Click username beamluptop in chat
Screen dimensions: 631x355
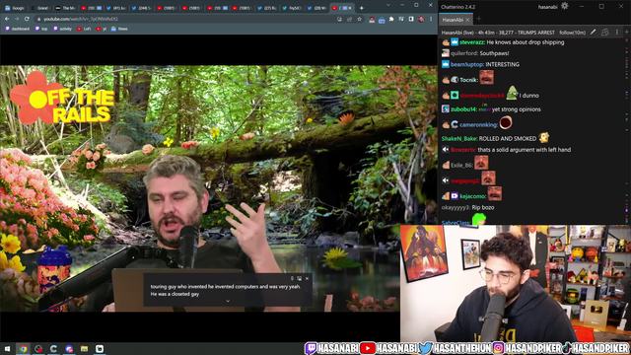(x=467, y=64)
